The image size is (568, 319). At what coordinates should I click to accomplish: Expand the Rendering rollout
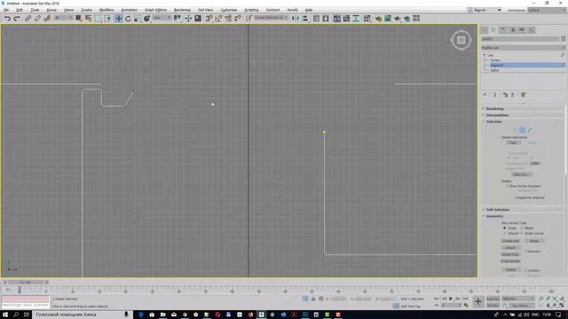click(523, 108)
